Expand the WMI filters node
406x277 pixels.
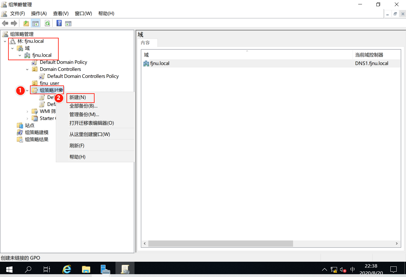pyautogui.click(x=27, y=111)
